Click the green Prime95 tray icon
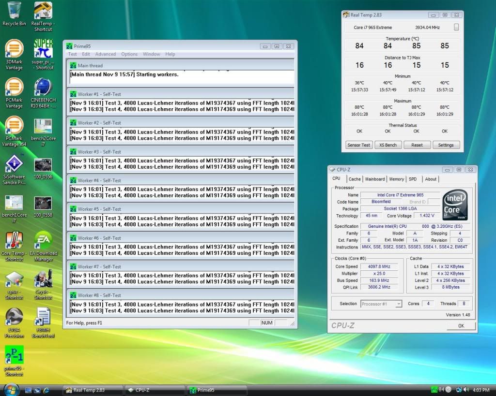 (434, 390)
